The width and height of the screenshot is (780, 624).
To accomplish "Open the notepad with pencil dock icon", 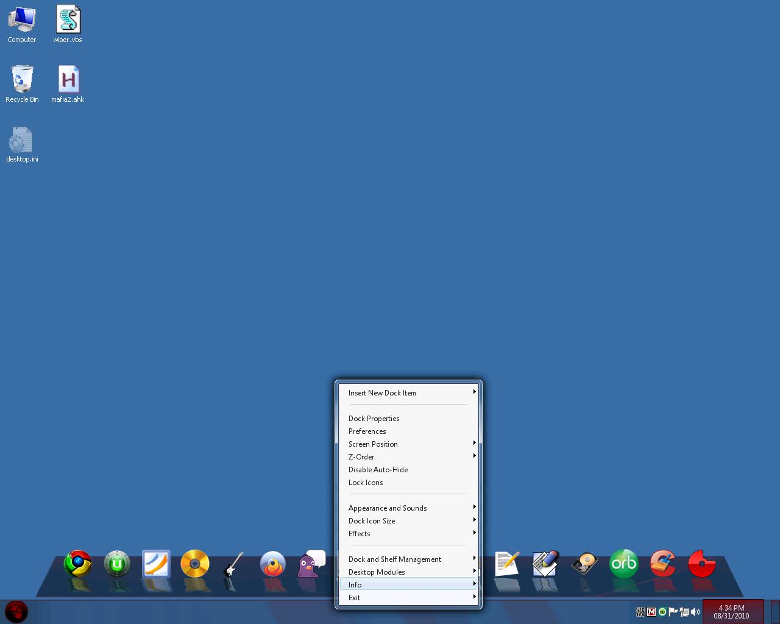I will click(506, 564).
